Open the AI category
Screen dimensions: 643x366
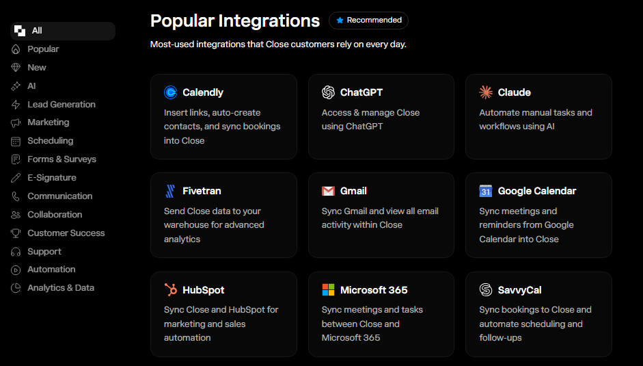coord(31,86)
